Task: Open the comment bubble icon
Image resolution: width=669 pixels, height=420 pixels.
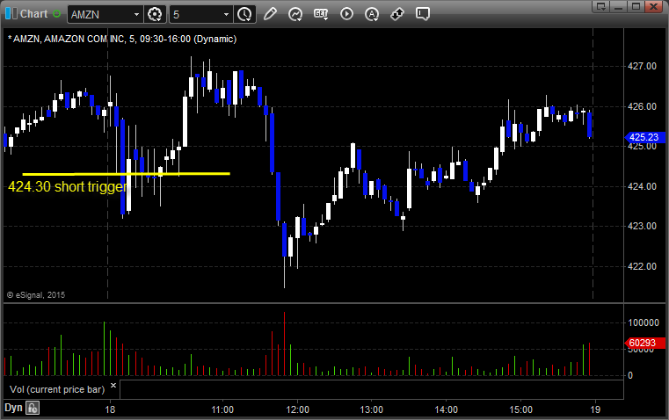Action: 422,14
